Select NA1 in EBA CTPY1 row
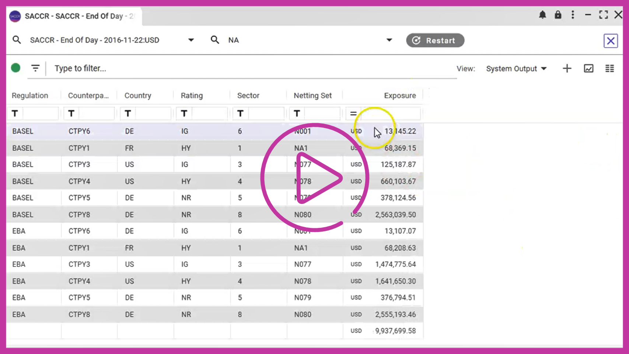This screenshot has width=629, height=354. pos(301,248)
